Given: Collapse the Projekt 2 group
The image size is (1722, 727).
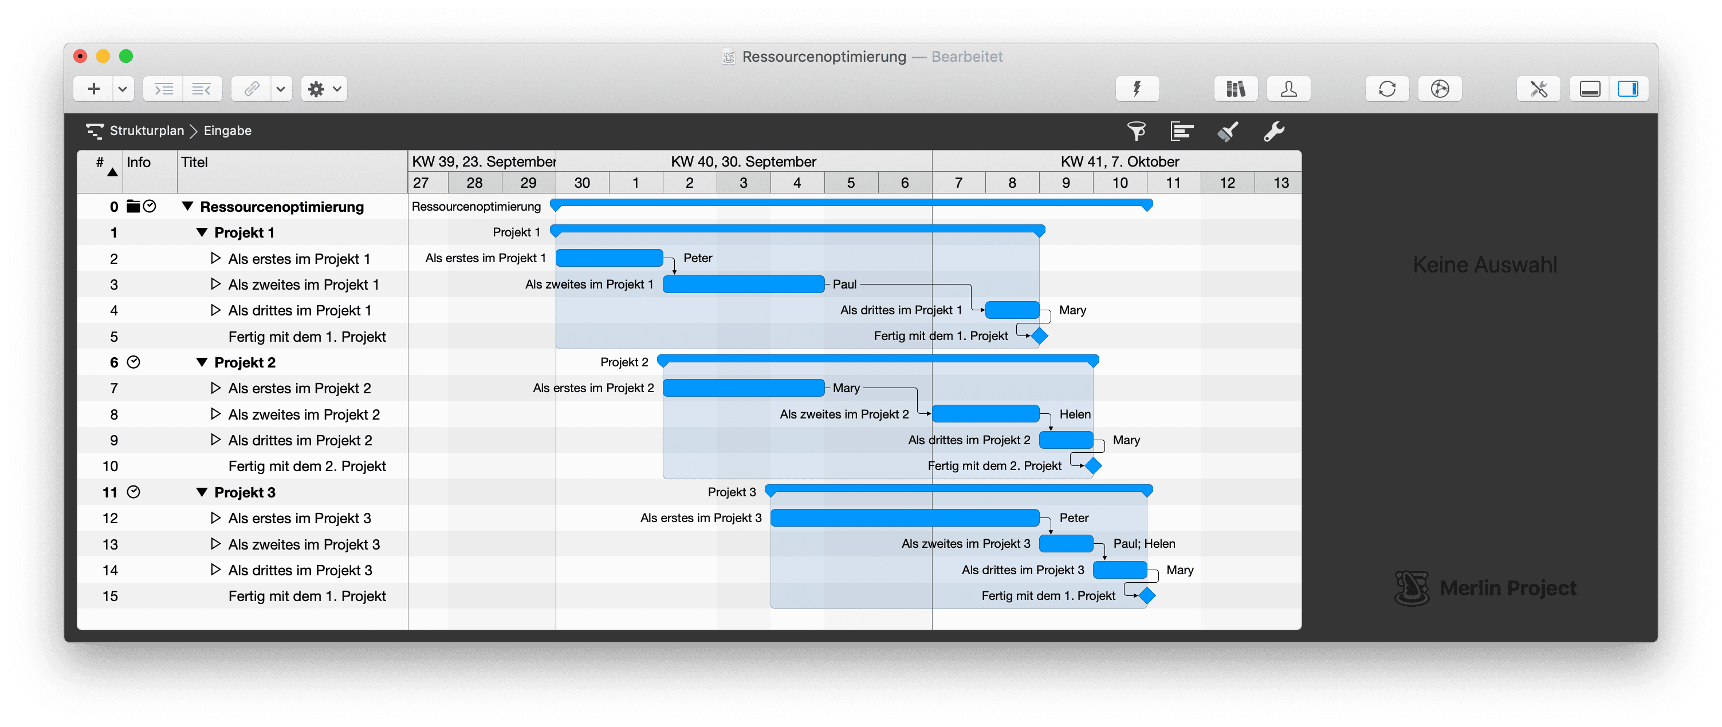Looking at the screenshot, I should (x=202, y=362).
